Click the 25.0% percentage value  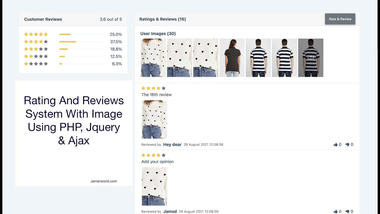tap(116, 34)
